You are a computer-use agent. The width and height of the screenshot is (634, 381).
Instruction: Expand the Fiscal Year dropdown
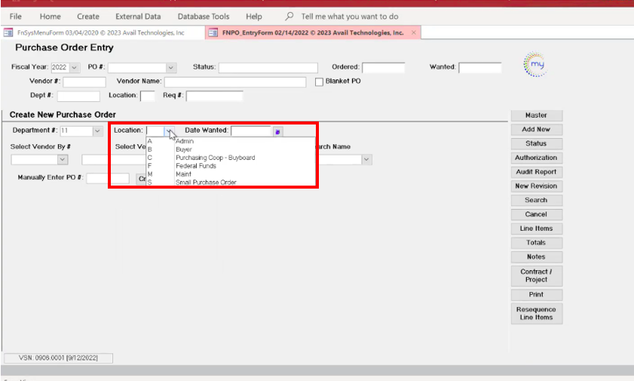(x=73, y=67)
